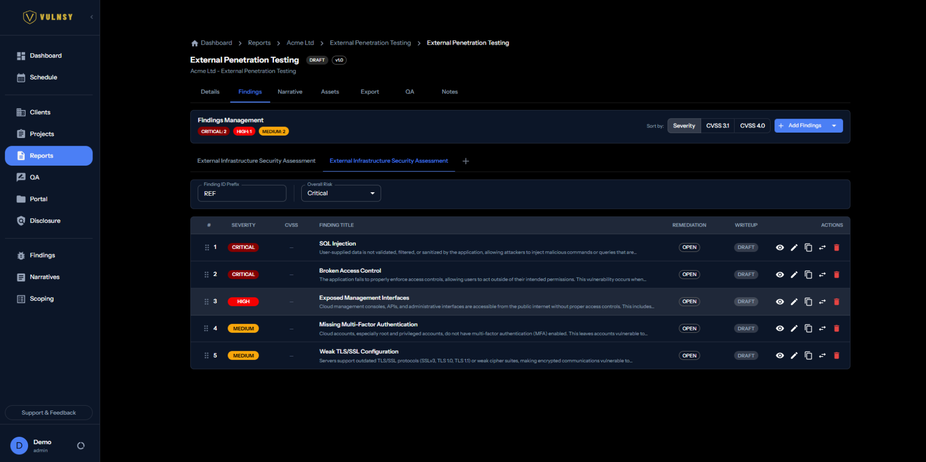926x462 pixels.
Task: Click the MEDIUM: 2 count badge
Action: coord(274,131)
